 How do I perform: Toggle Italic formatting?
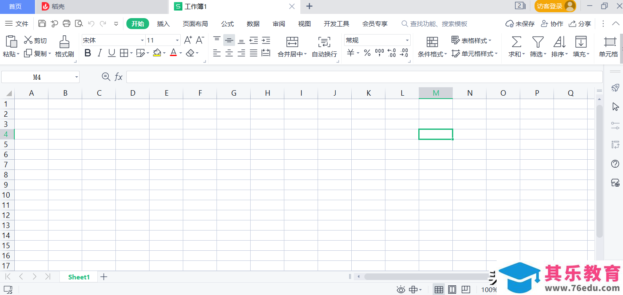100,53
